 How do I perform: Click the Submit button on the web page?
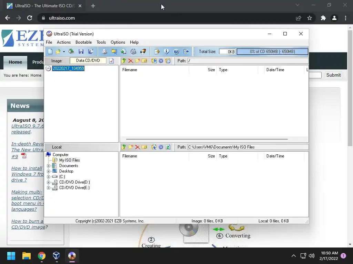(333, 75)
